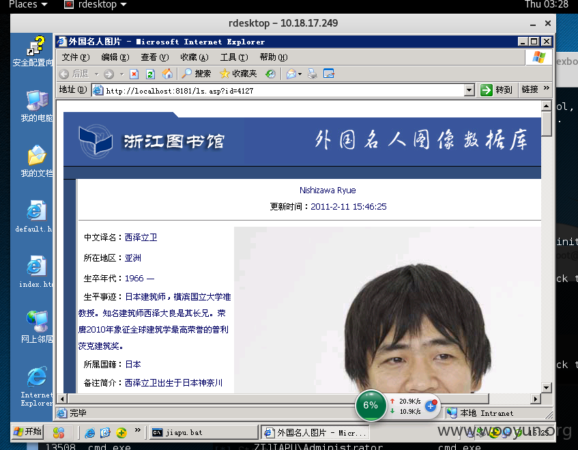Expand the Links (链接) chevron
Viewport: 578px width, 450px height.
tap(547, 88)
